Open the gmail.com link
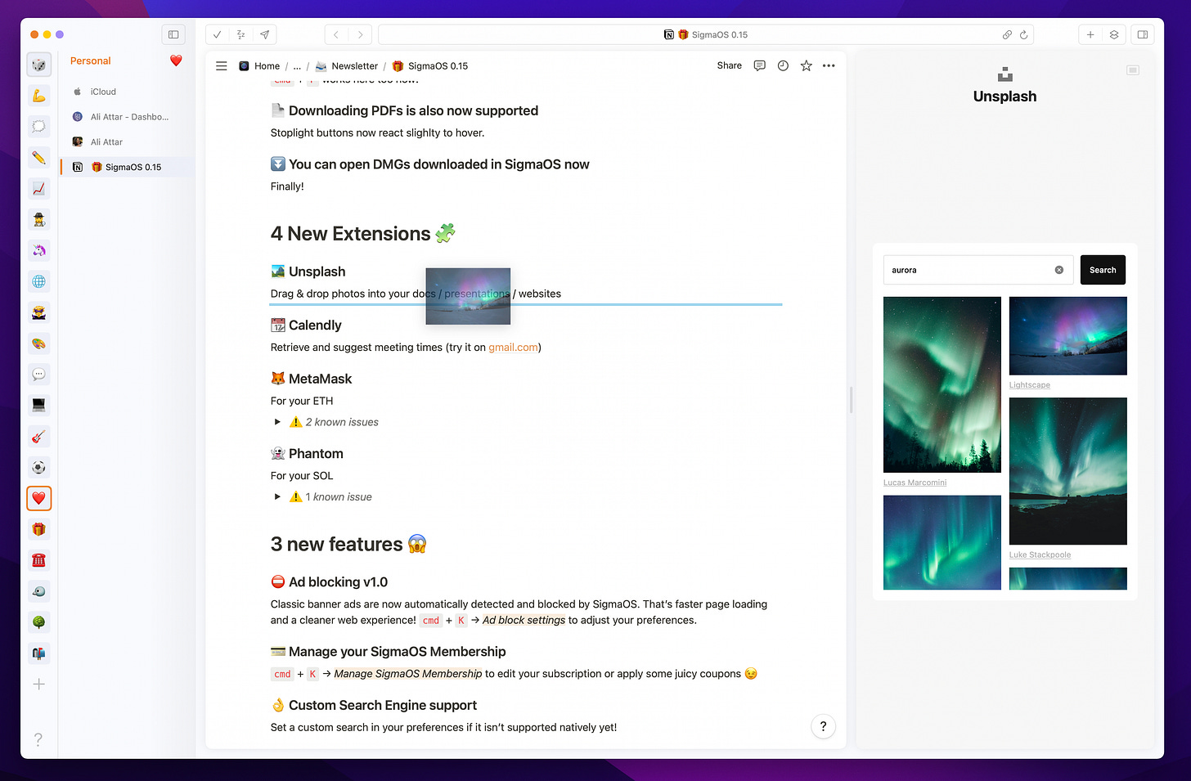Screen dimensions: 1191x781 click(513, 348)
